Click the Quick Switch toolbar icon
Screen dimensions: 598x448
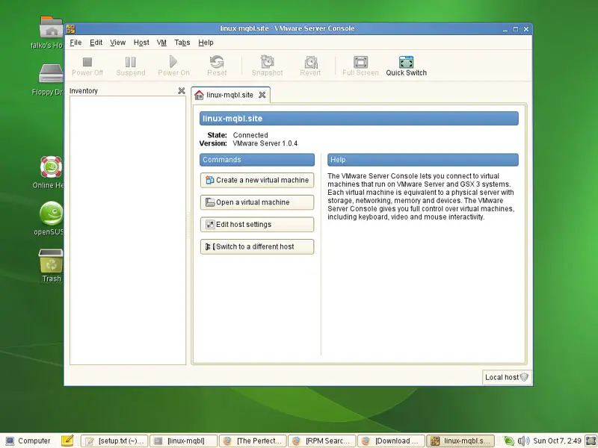[x=406, y=62]
